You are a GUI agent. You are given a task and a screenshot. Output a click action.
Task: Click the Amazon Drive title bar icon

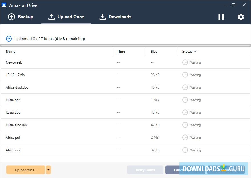[x=4, y=5]
